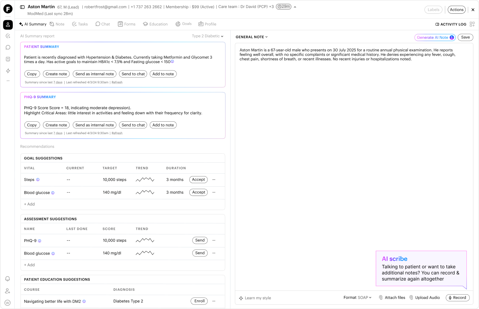Open the Activity Log panel

pos(451,24)
